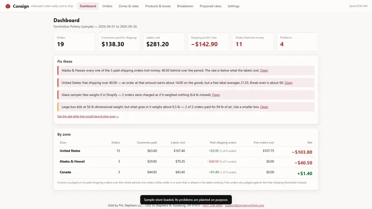
Task: Click the Paid-shipping orders column header
Action: click(223, 142)
